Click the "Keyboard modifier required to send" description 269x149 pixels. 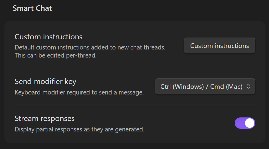[79, 92]
